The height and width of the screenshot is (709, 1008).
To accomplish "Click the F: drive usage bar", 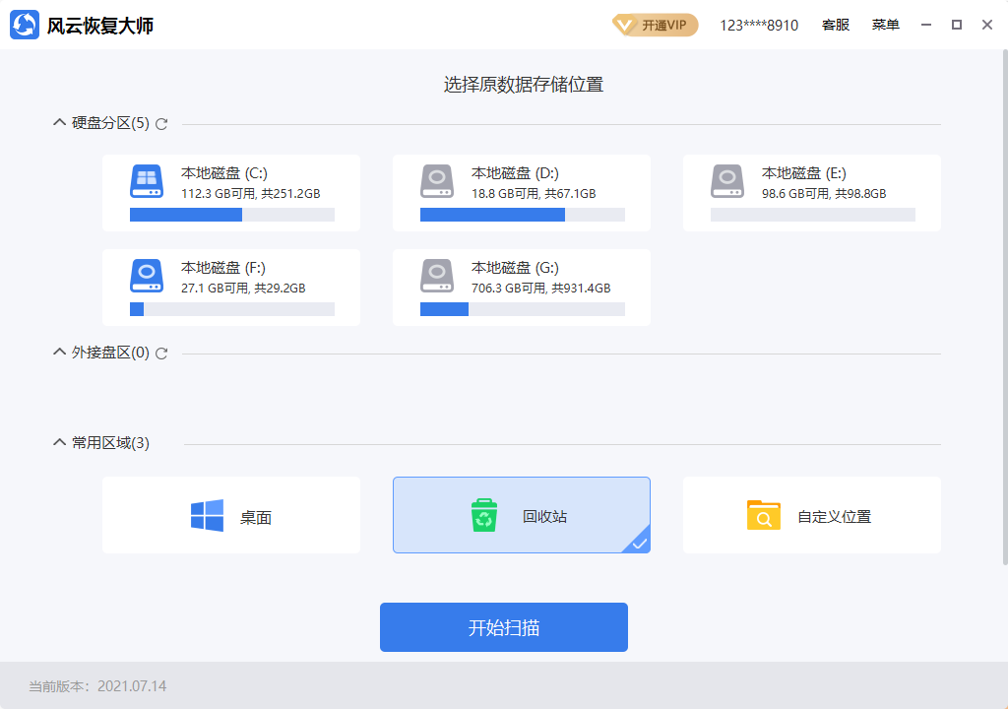I will point(232,309).
